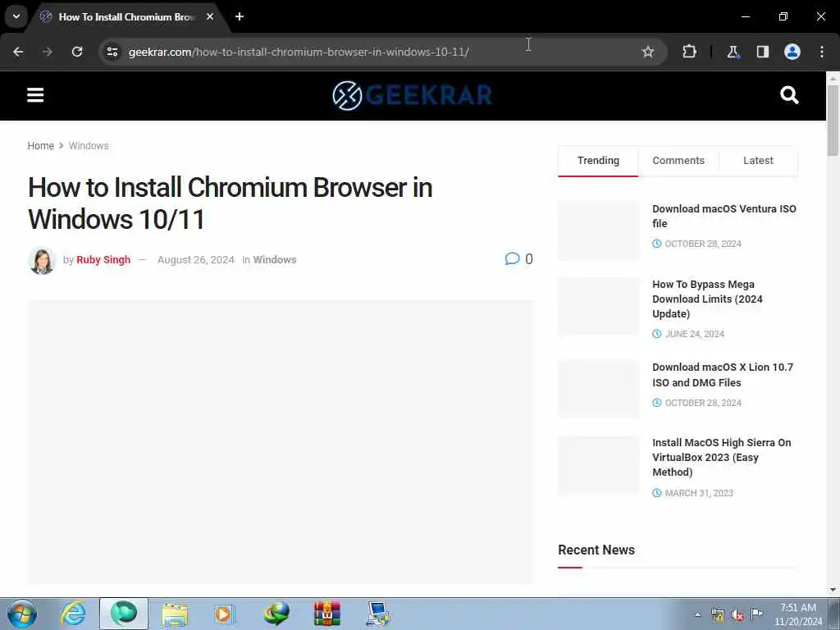View site information icon in address bar
840x630 pixels.
tap(112, 52)
